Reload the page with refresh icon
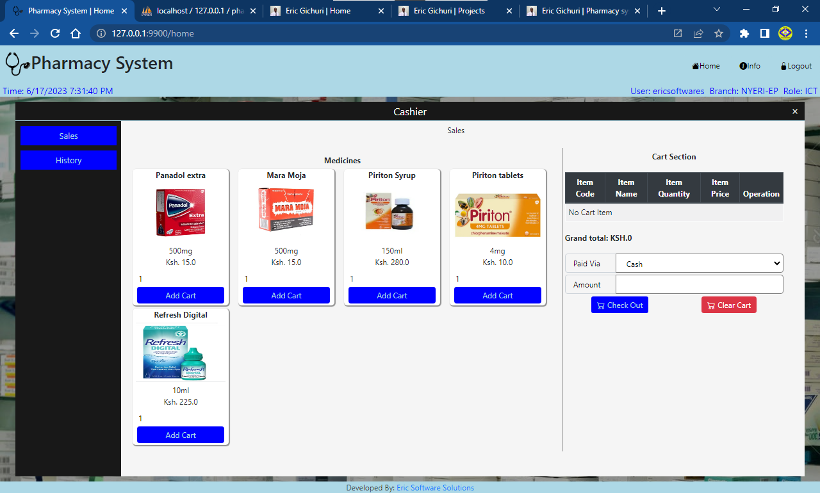The width and height of the screenshot is (820, 493). coord(55,33)
